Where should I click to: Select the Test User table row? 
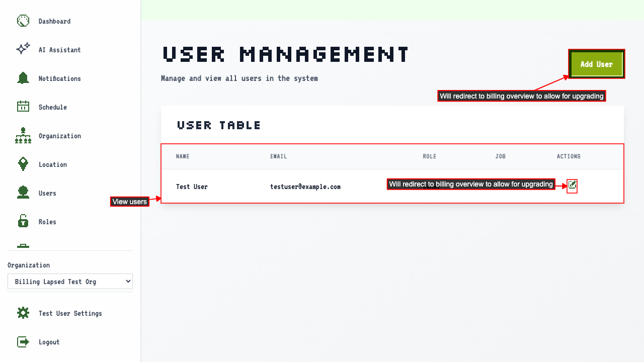pyautogui.click(x=392, y=187)
